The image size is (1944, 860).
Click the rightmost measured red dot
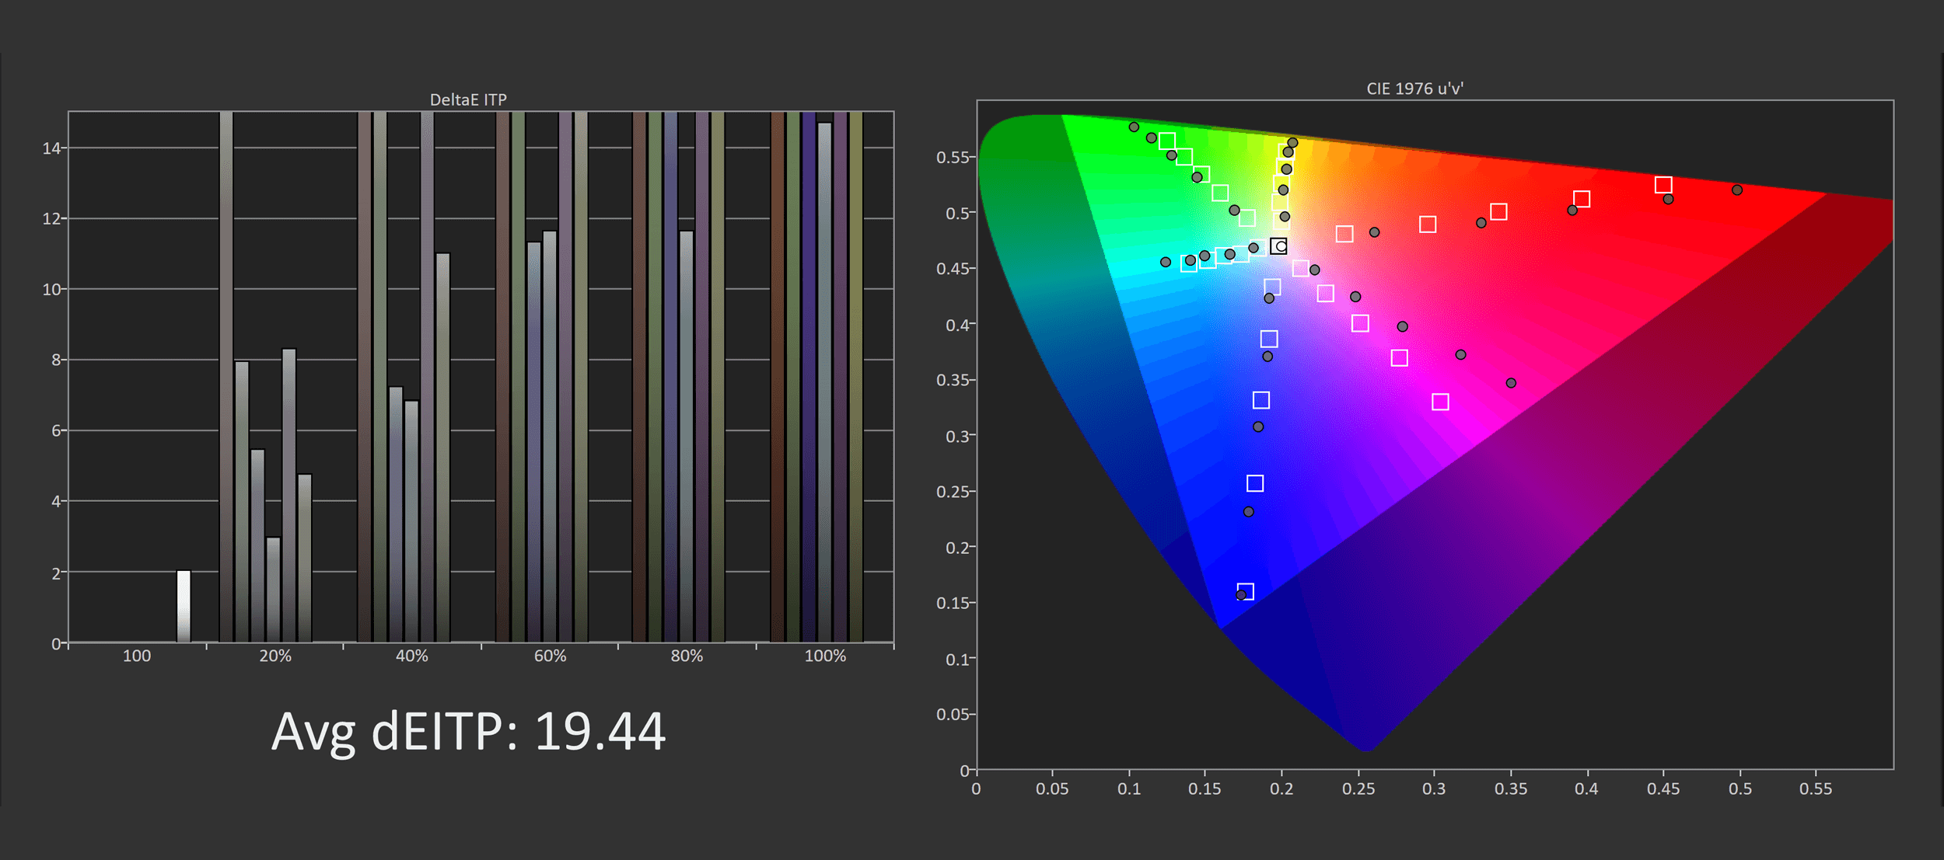1737,190
